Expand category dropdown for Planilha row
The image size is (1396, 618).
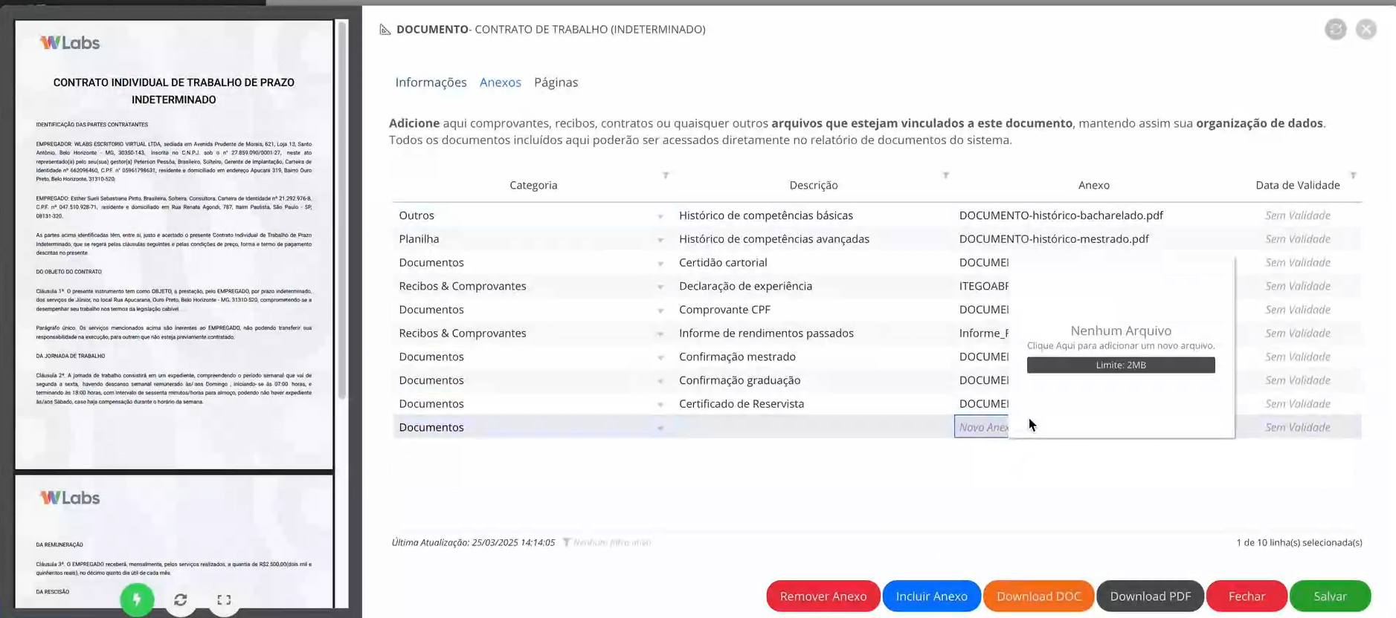pos(660,240)
